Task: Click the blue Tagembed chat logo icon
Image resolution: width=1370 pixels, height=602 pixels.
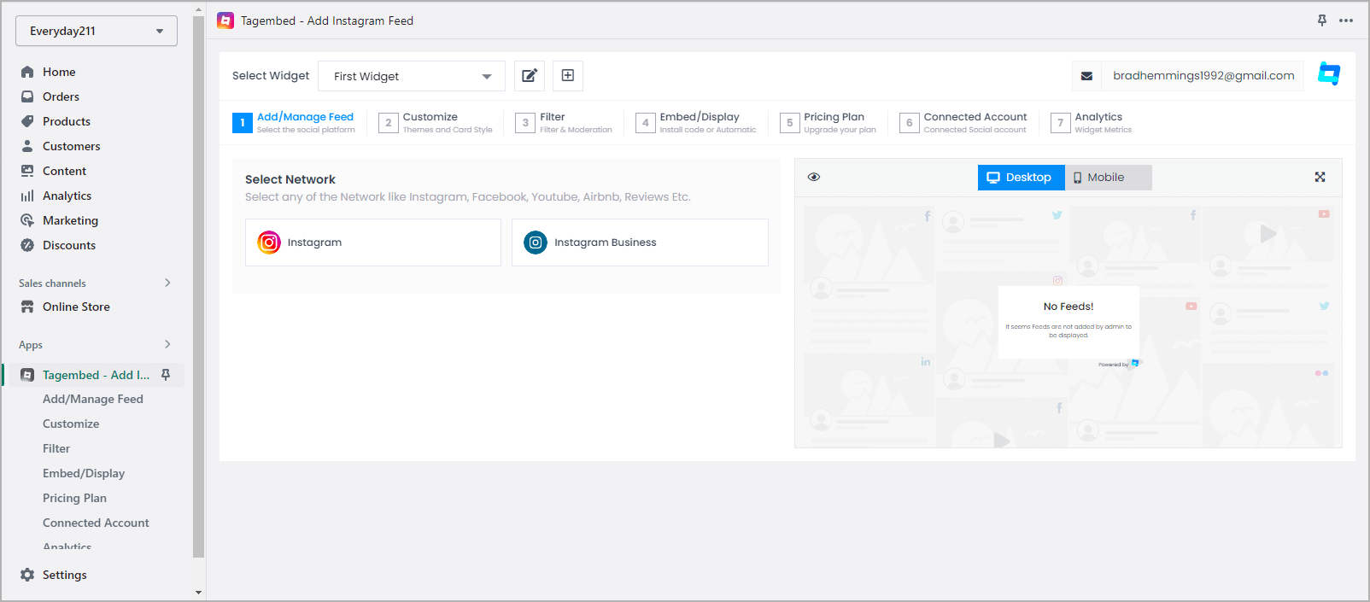Action: tap(1329, 74)
